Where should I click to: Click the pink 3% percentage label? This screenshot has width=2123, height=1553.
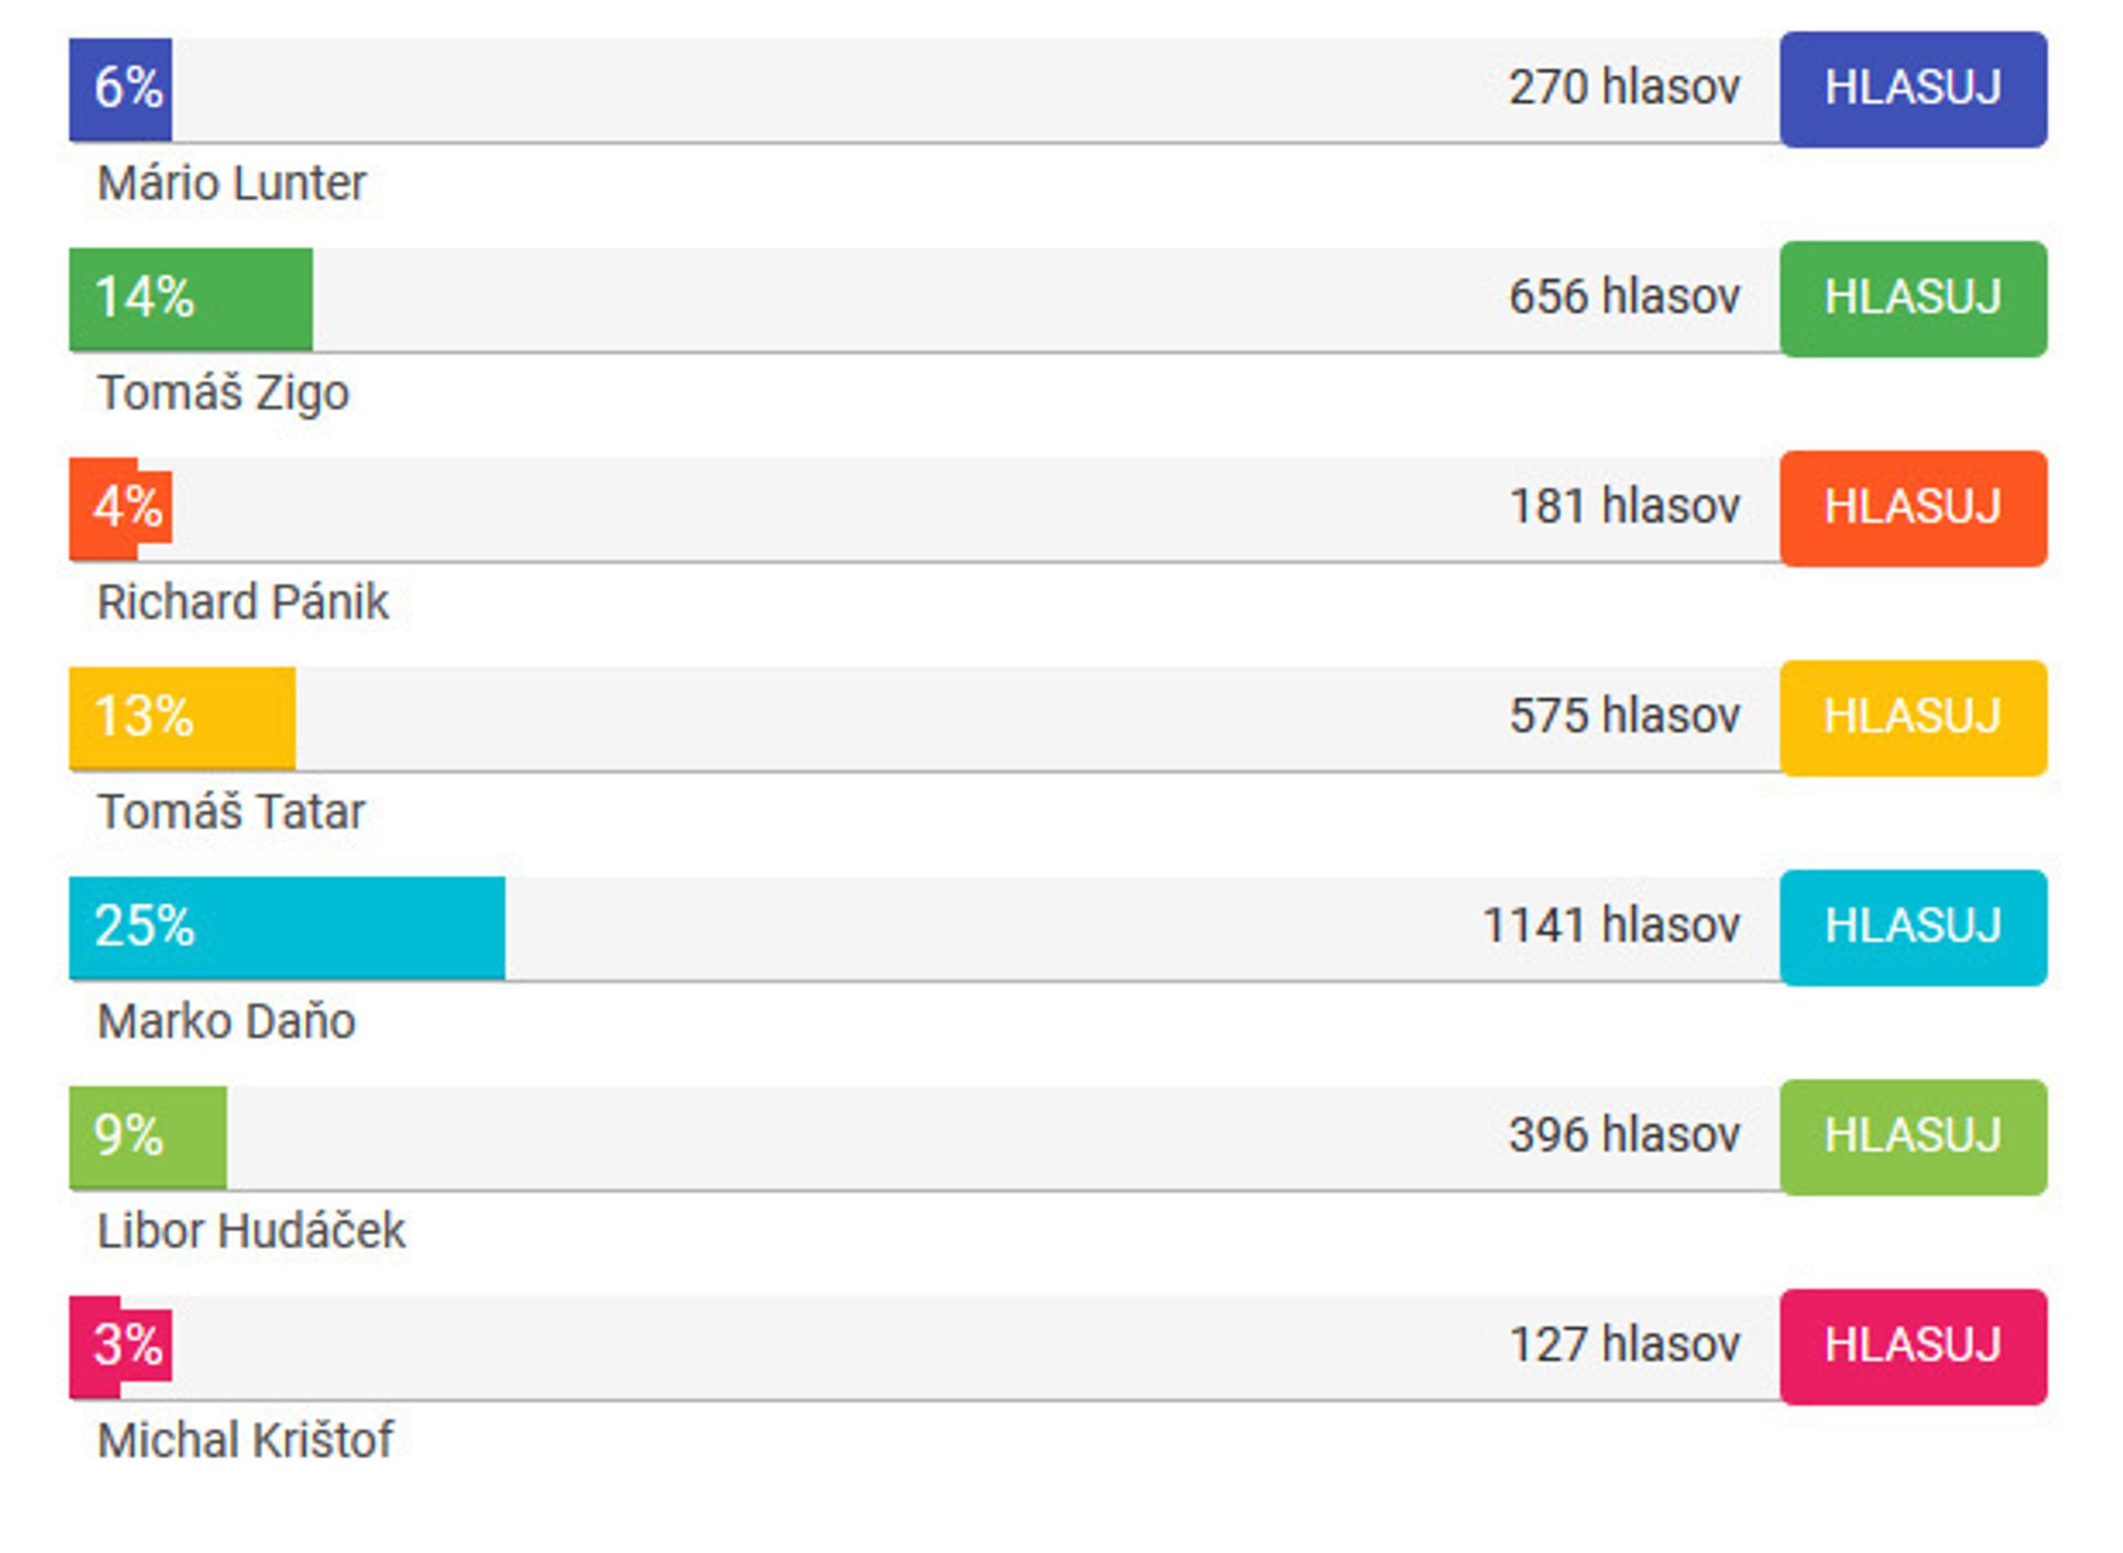[127, 1345]
